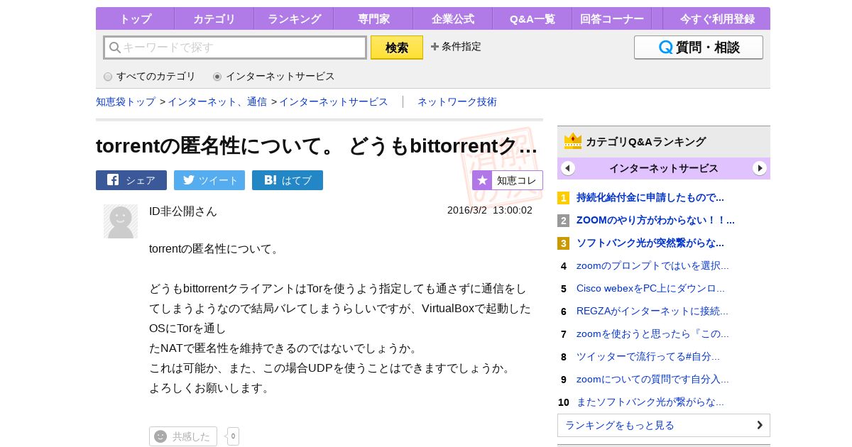Click the Facebook share button
The width and height of the screenshot is (852, 447).
131,180
